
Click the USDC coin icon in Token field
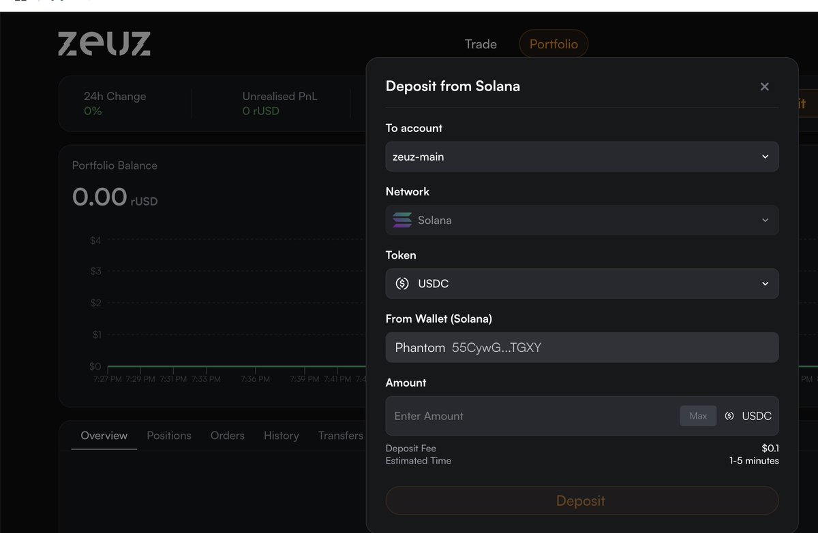(402, 283)
